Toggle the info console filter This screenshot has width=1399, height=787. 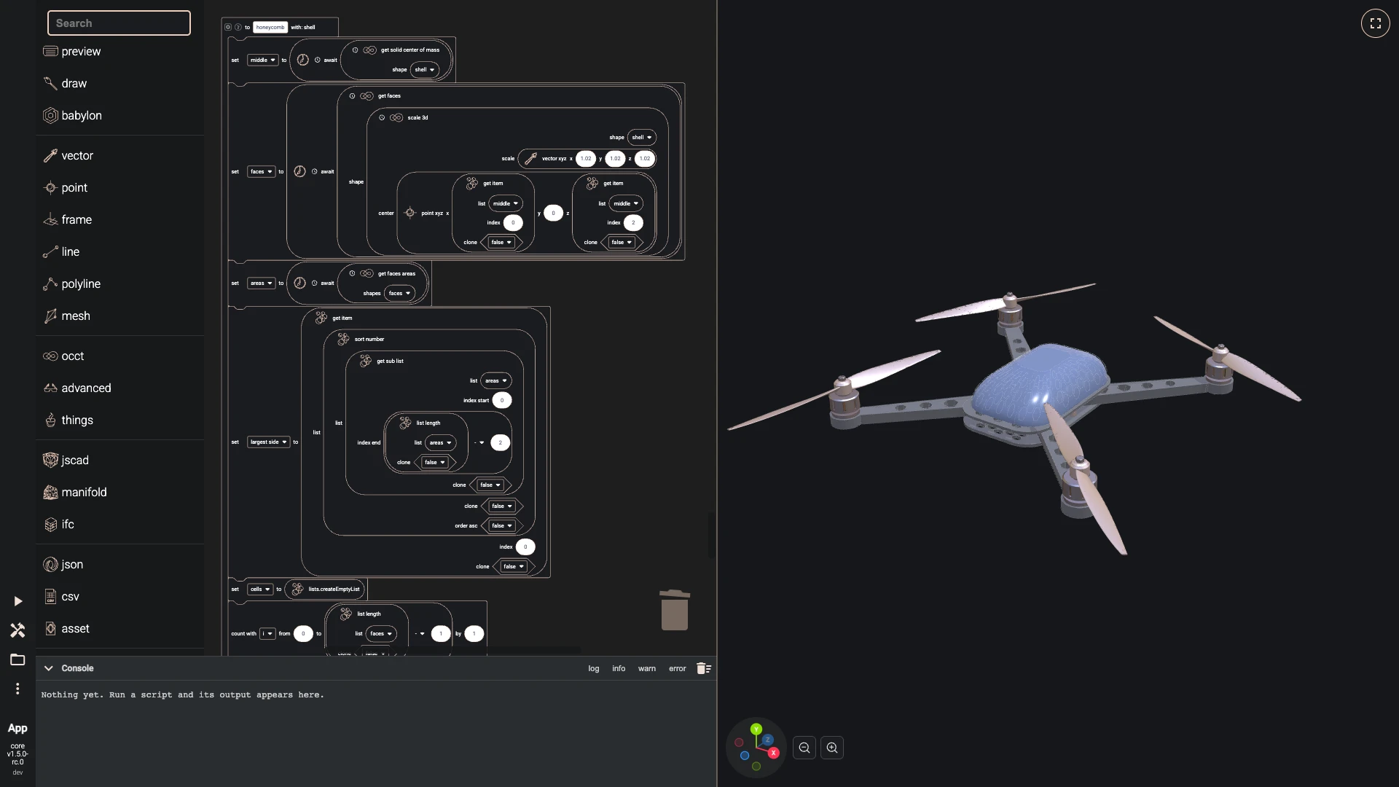(619, 668)
